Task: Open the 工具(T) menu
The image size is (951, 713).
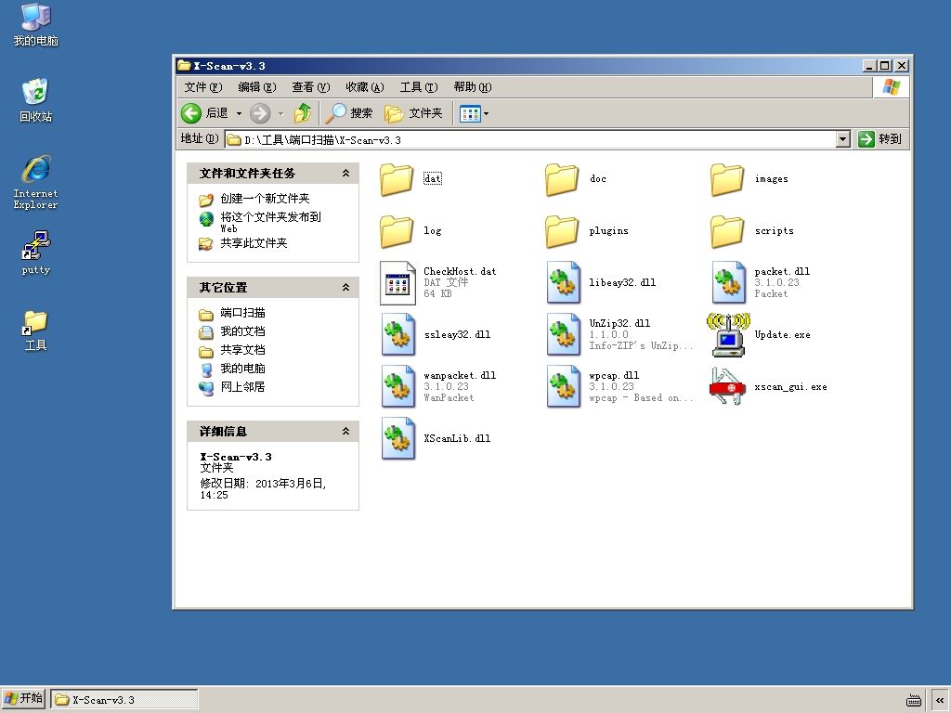Action: click(x=419, y=87)
